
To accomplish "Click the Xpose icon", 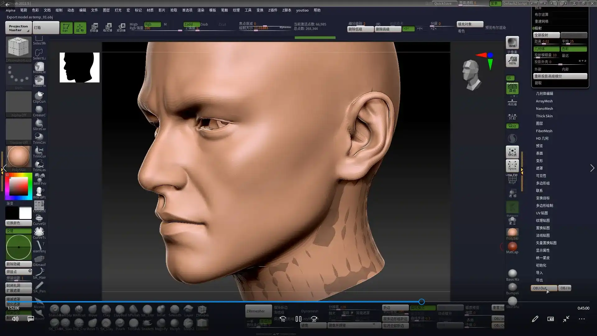I will click(512, 165).
